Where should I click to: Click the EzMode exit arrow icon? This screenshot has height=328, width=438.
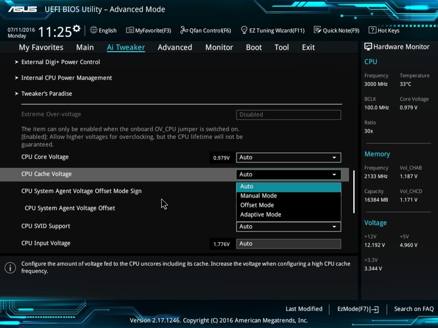click(375, 309)
